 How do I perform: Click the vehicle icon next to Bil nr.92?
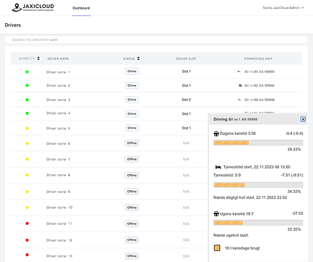[239, 86]
